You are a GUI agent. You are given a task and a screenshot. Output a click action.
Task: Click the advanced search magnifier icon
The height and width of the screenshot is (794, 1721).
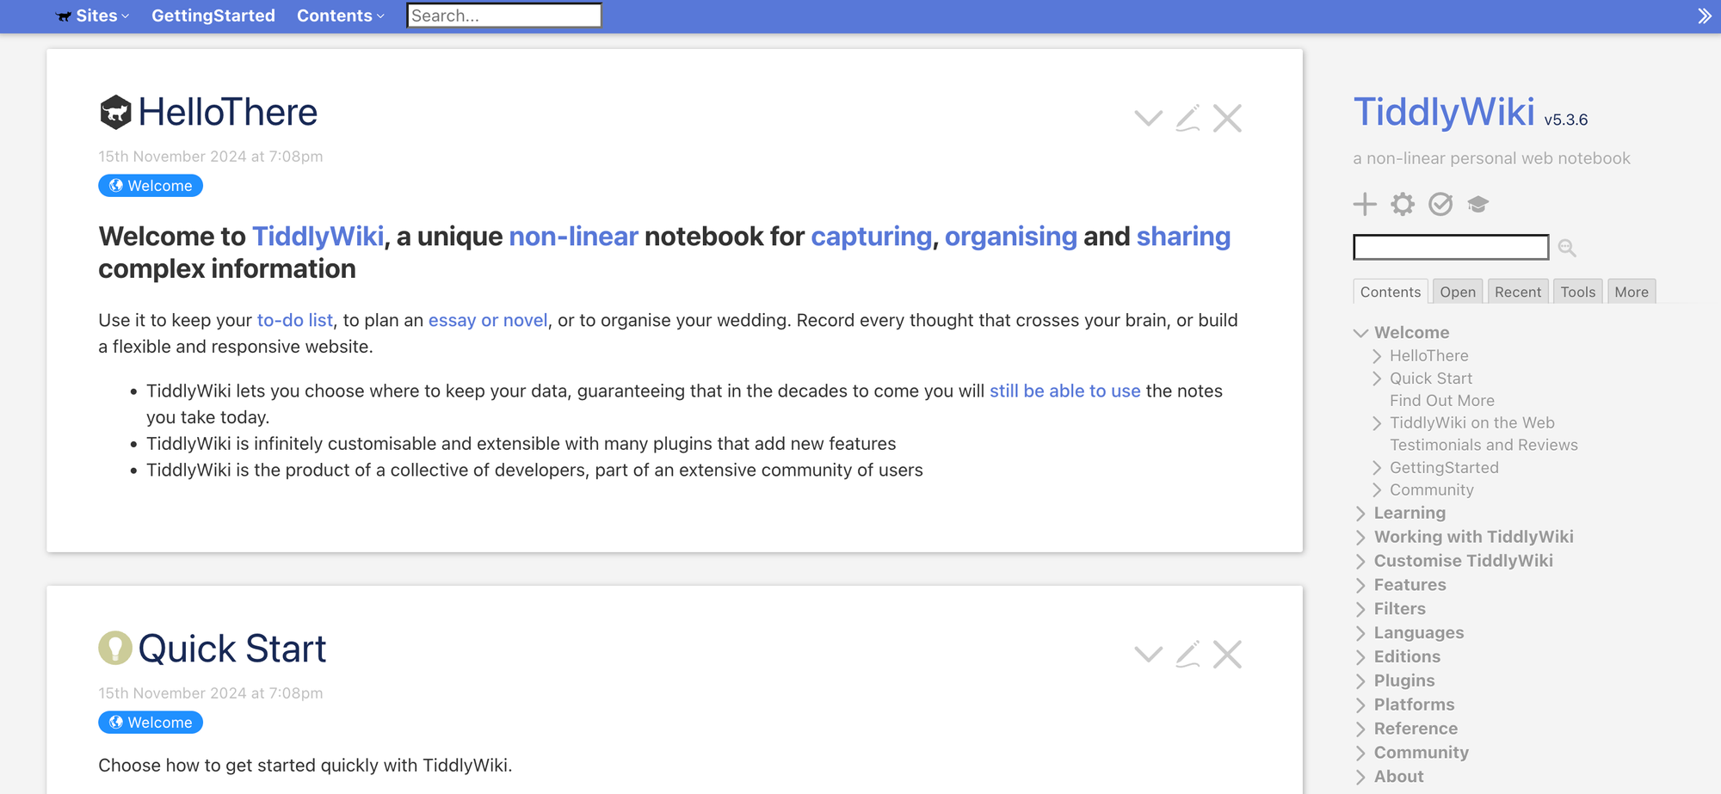[x=1567, y=248]
